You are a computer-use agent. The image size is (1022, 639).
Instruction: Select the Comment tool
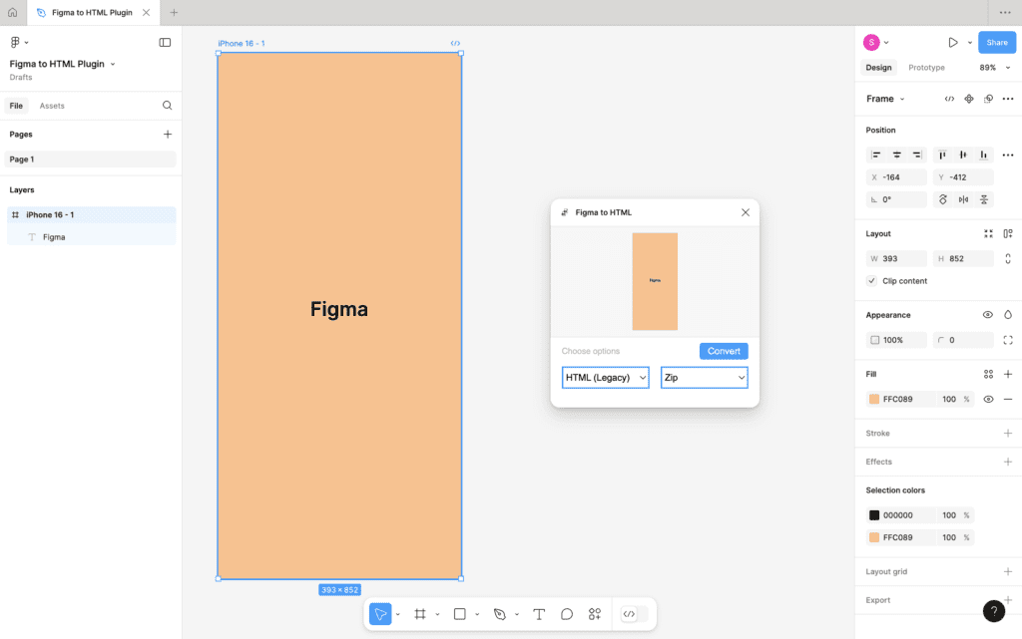(567, 614)
